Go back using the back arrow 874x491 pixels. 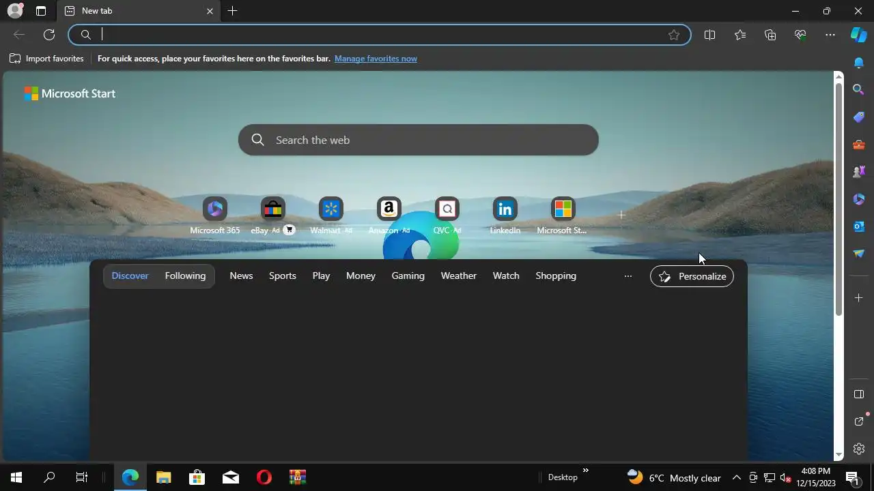tap(19, 35)
